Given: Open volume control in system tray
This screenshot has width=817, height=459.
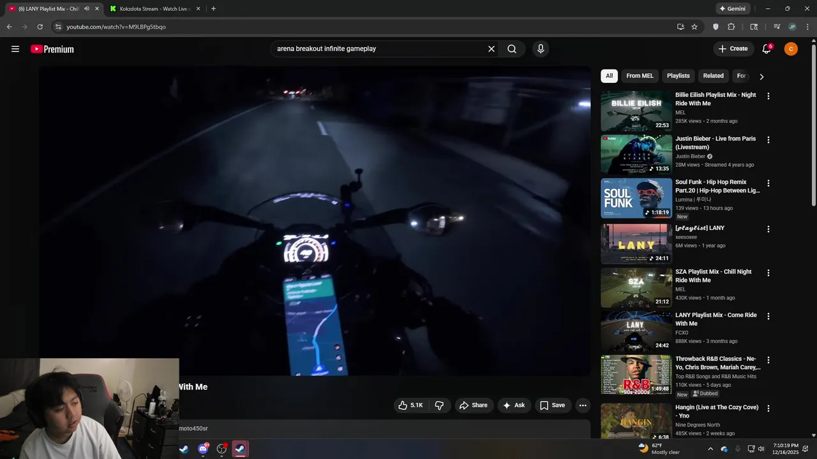Looking at the screenshot, I should (x=761, y=449).
